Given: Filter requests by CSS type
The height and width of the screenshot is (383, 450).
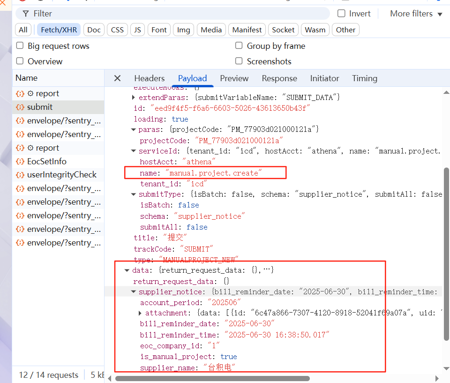Looking at the screenshot, I should pyautogui.click(x=117, y=30).
